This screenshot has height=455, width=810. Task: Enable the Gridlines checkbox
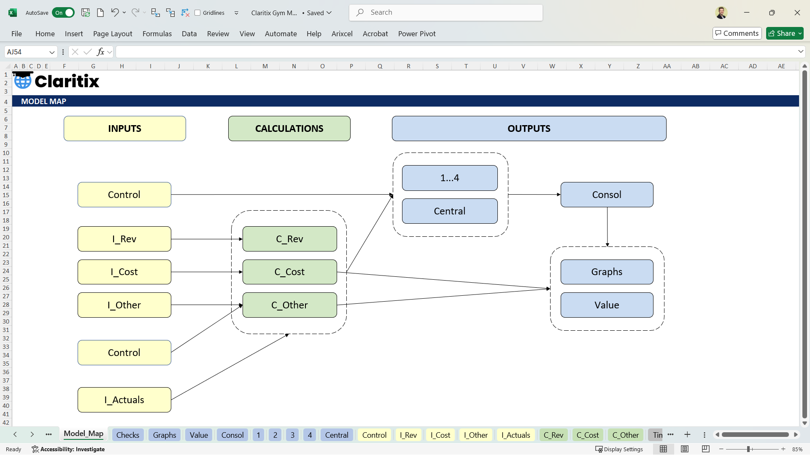click(x=197, y=13)
